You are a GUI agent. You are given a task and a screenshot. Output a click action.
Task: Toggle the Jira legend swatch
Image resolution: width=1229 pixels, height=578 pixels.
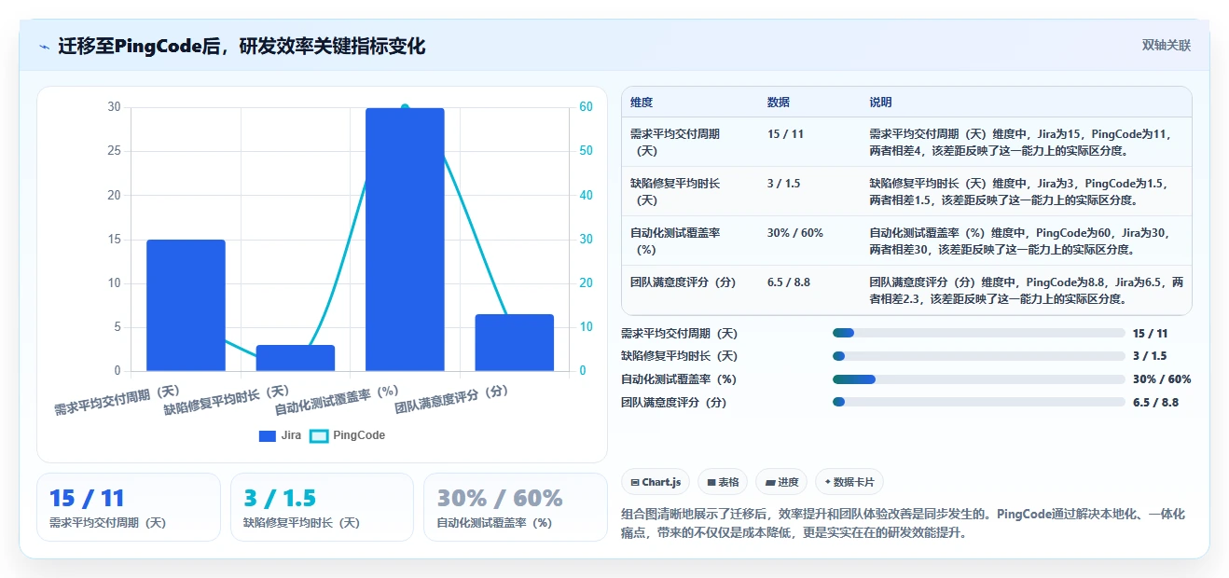click(x=268, y=435)
